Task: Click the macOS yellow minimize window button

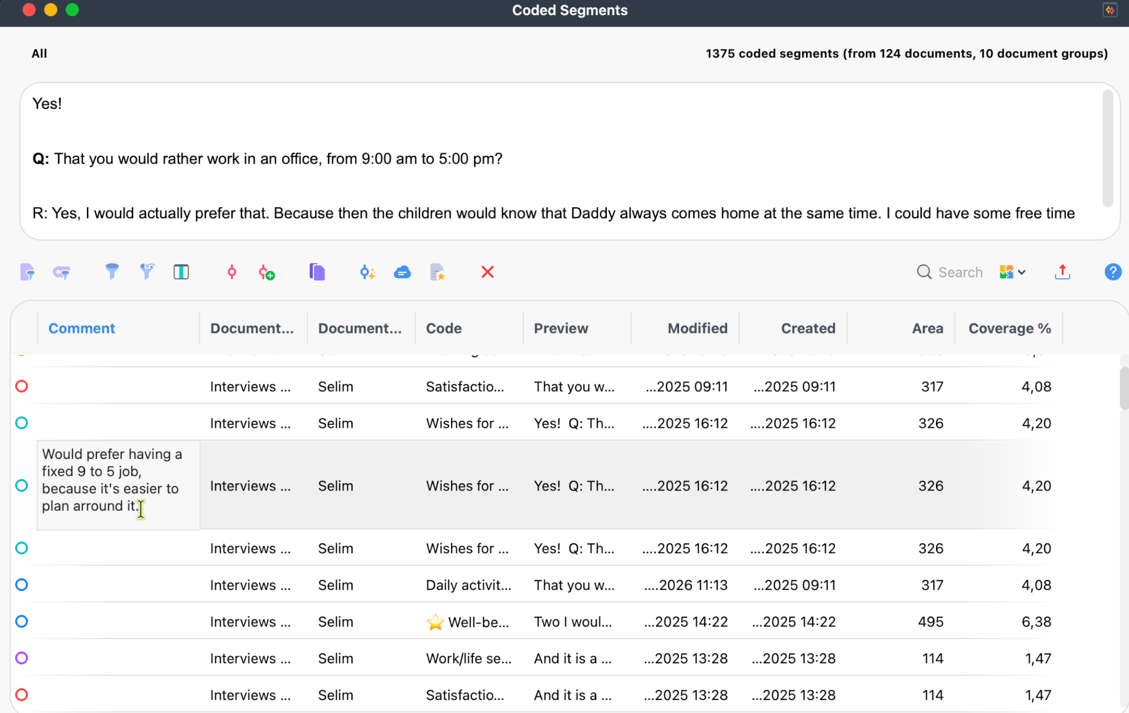Action: click(51, 10)
